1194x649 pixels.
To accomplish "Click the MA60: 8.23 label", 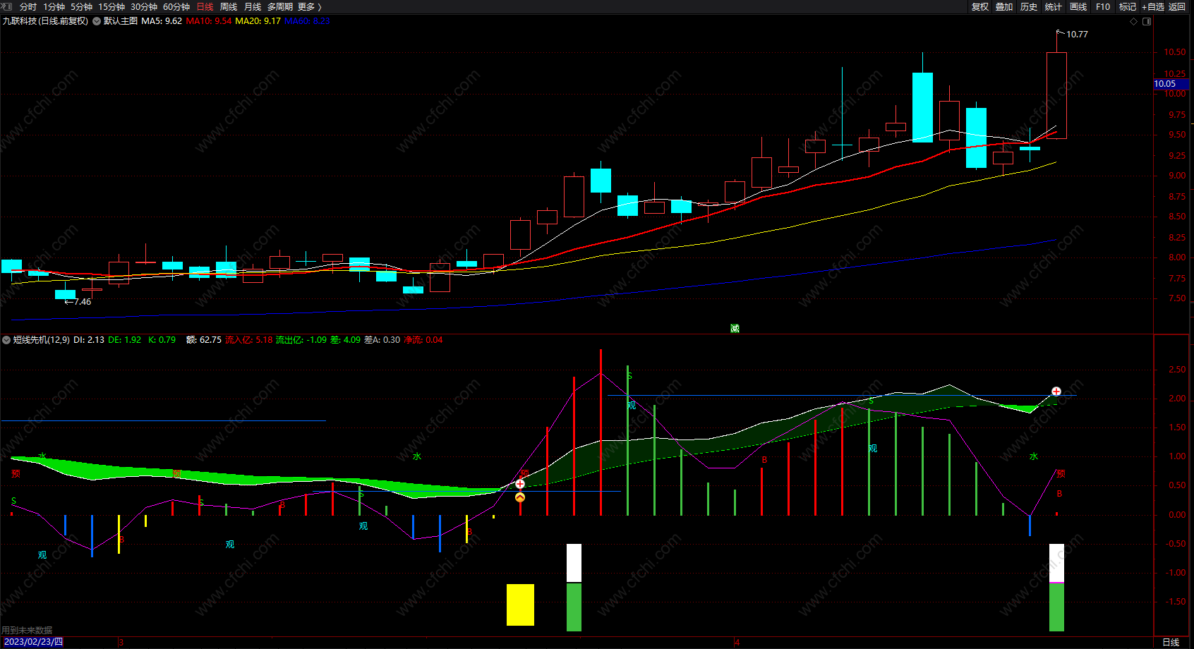I will tap(307, 21).
